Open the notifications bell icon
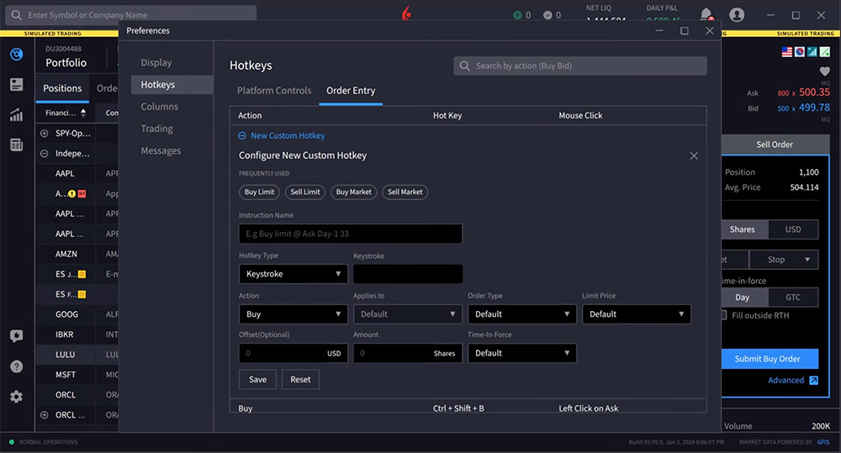The height and width of the screenshot is (453, 841). pos(706,14)
